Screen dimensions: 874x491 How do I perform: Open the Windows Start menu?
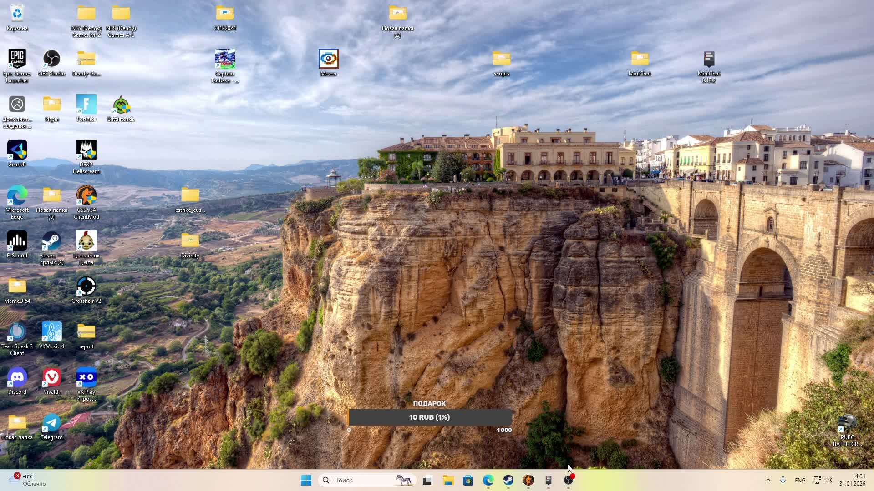tap(306, 480)
